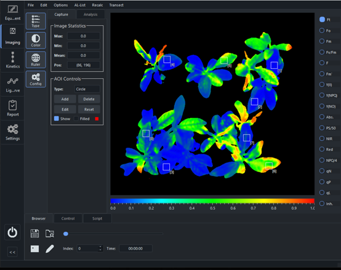The width and height of the screenshot is (341, 270).
Task: Decrease Index value with down arrow
Action: 100,250
